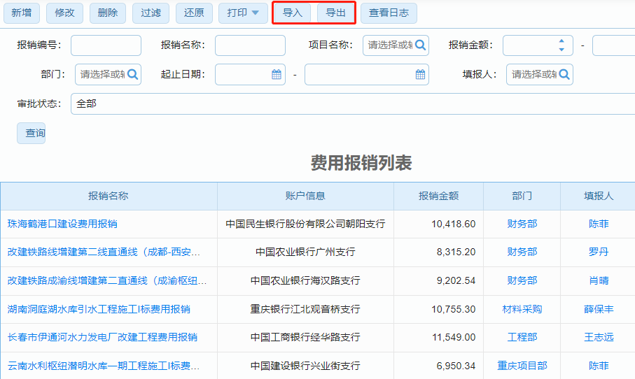
Task: Increase 报销金额 with the stepper arrows
Action: pos(561,41)
